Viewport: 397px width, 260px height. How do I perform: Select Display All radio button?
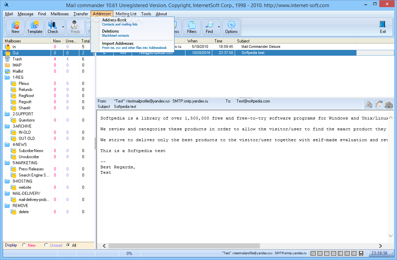click(68, 245)
